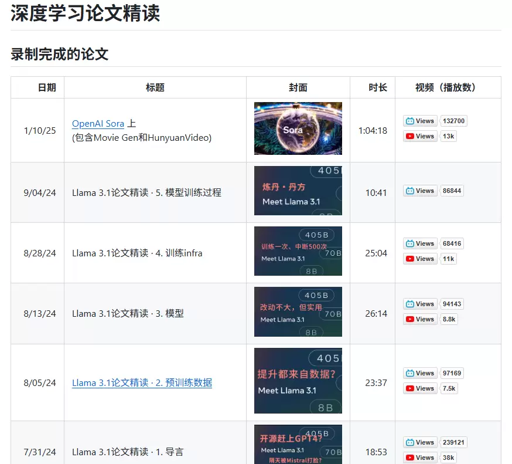The image size is (512, 464).
Task: Click Bilibili Views badge in the 1/10/25 row
Action: tap(420, 121)
